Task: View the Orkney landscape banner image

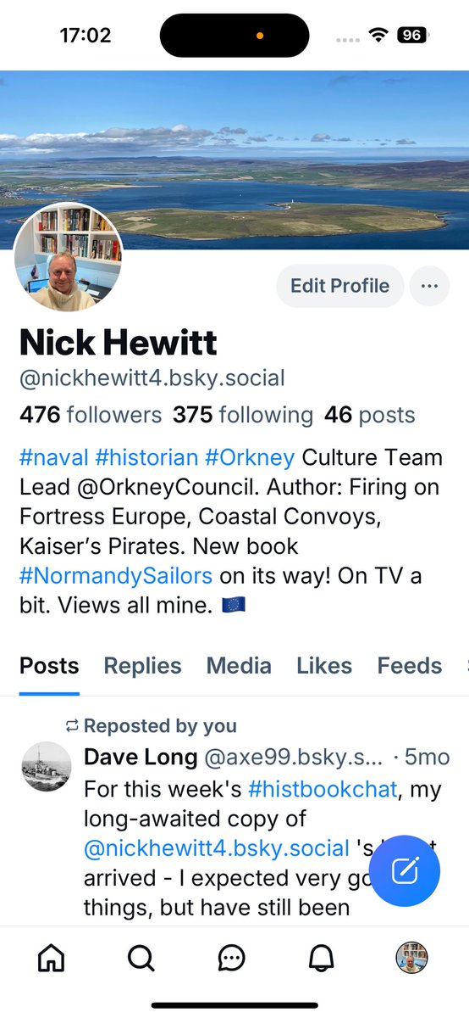Action: click(x=234, y=159)
